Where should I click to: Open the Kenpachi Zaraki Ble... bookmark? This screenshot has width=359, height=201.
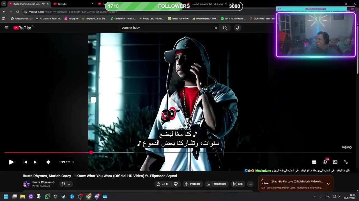click(94, 19)
